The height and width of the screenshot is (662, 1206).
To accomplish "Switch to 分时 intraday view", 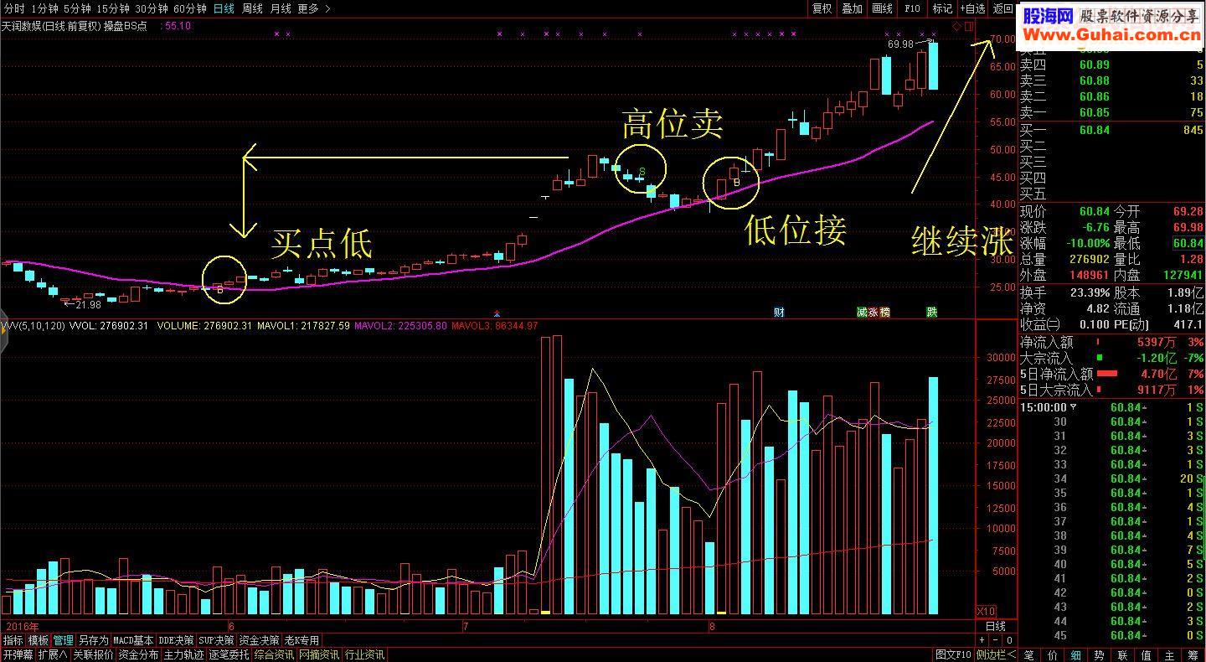I will 13,8.
